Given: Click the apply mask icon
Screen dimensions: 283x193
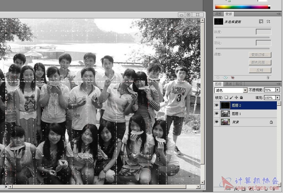Looking at the screenshot, I should 225,78.
